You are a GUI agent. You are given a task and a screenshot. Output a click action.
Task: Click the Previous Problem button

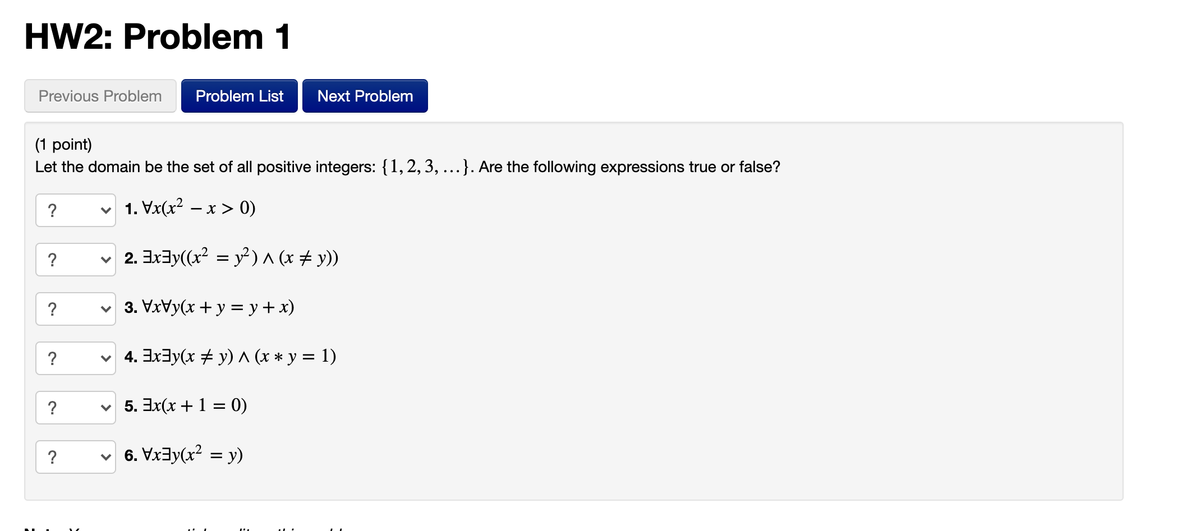point(100,96)
